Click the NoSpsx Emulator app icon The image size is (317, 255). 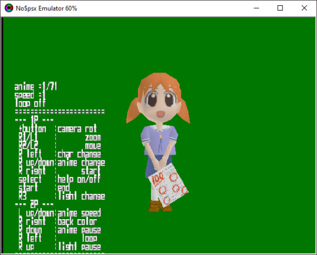[x=9, y=8]
